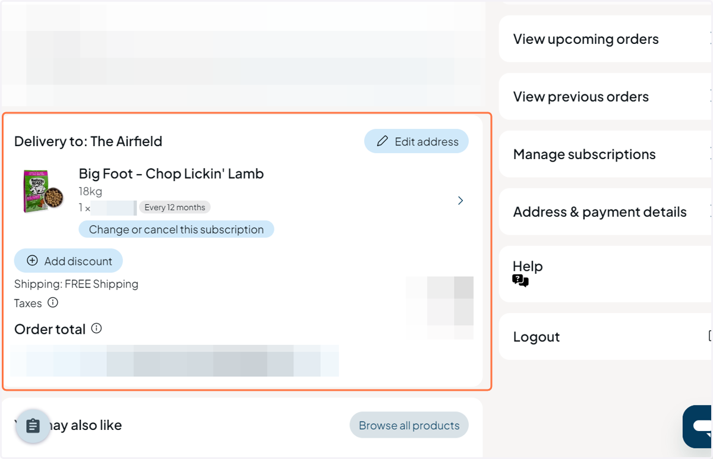Open the Big Foot - Chop Lickin' Lamb title
This screenshot has width=713, height=459.
tap(171, 174)
